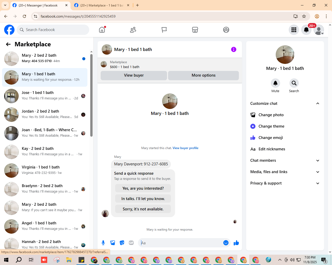Choose a sticker from the sticker icon
The width and height of the screenshot is (332, 265).
[122, 243]
